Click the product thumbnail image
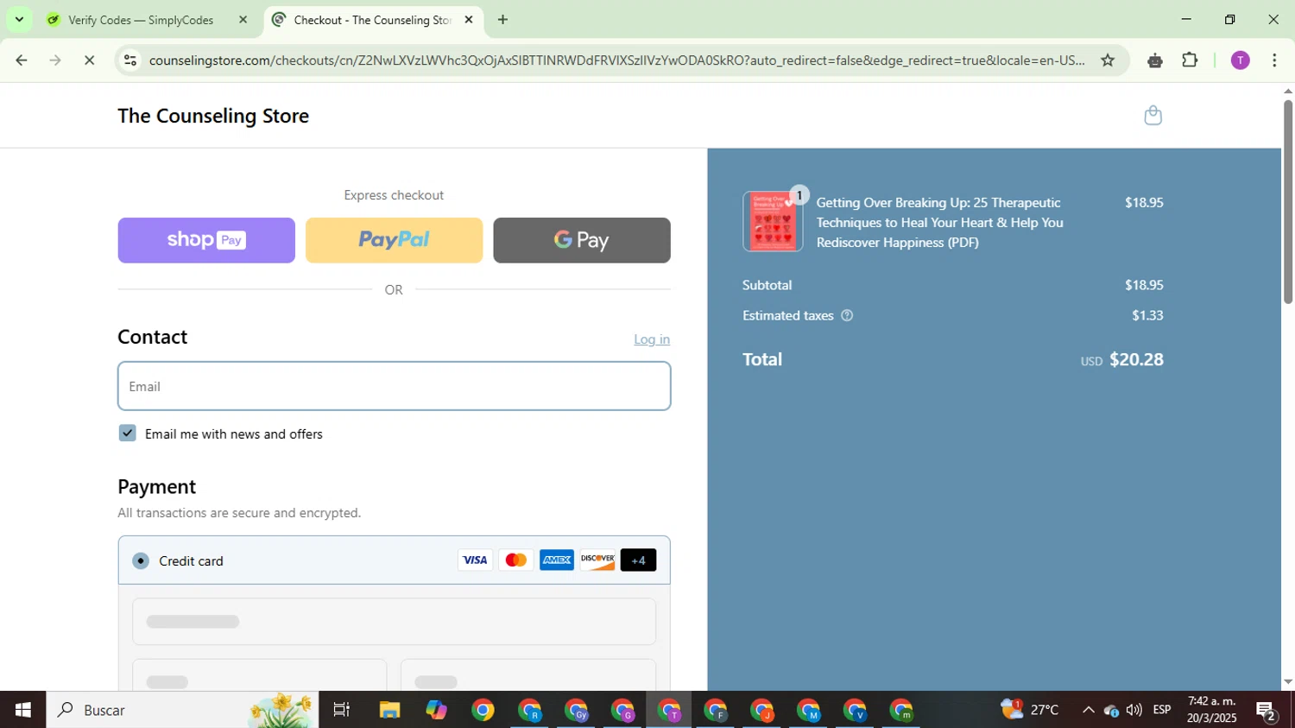 tap(773, 221)
